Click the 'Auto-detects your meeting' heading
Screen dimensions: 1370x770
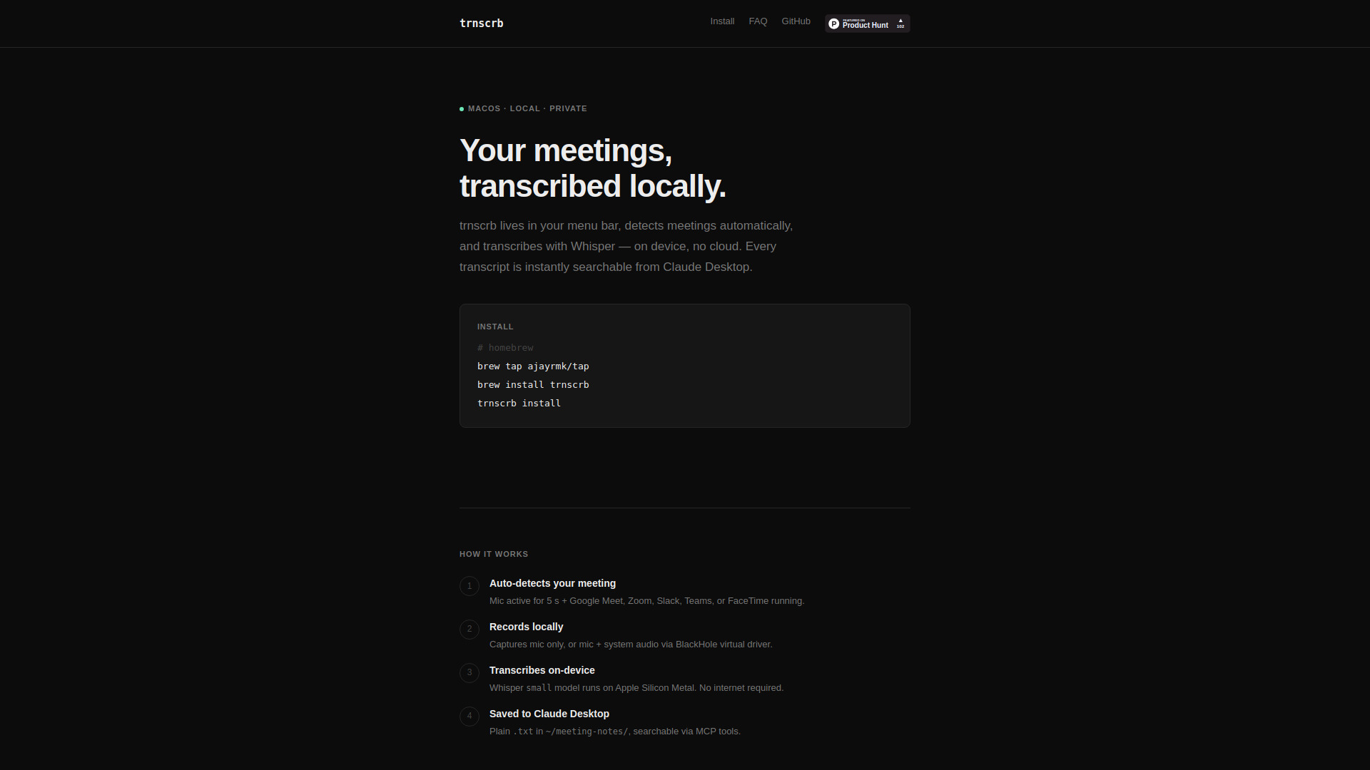point(552,583)
